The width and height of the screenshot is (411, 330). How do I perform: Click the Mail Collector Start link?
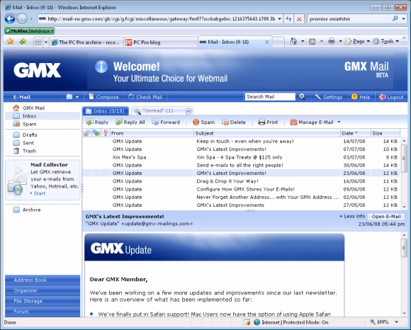pyautogui.click(x=39, y=193)
